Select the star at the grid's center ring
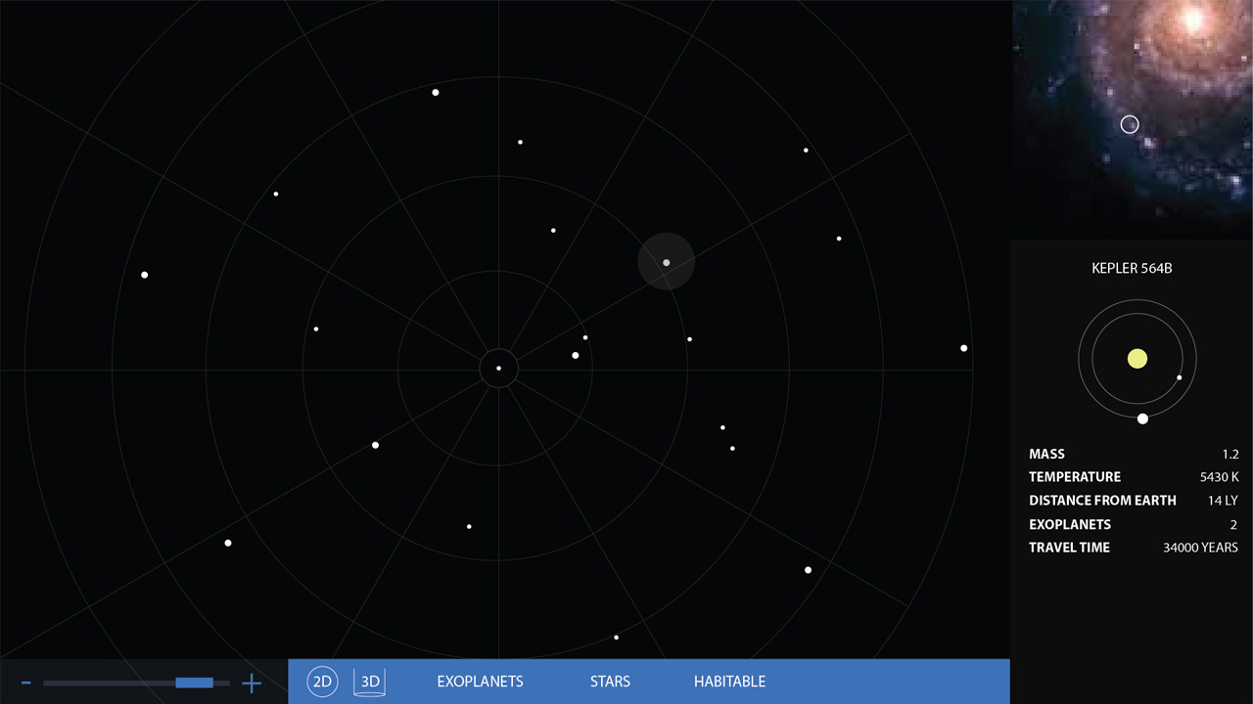1253x704 pixels. (x=498, y=369)
